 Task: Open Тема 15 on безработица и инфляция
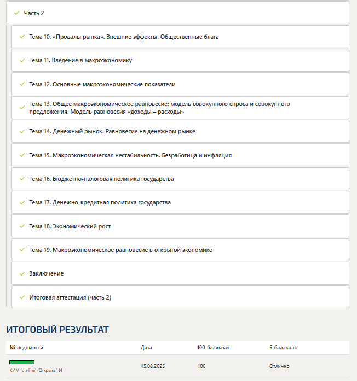pos(130,155)
